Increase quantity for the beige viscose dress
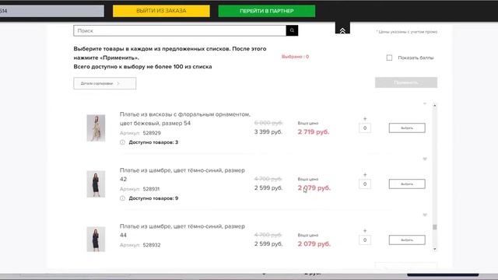The height and width of the screenshot is (280, 498). (x=365, y=119)
